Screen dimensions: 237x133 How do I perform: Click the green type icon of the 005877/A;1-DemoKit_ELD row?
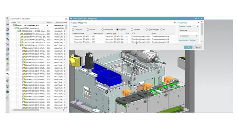click(x=16, y=25)
